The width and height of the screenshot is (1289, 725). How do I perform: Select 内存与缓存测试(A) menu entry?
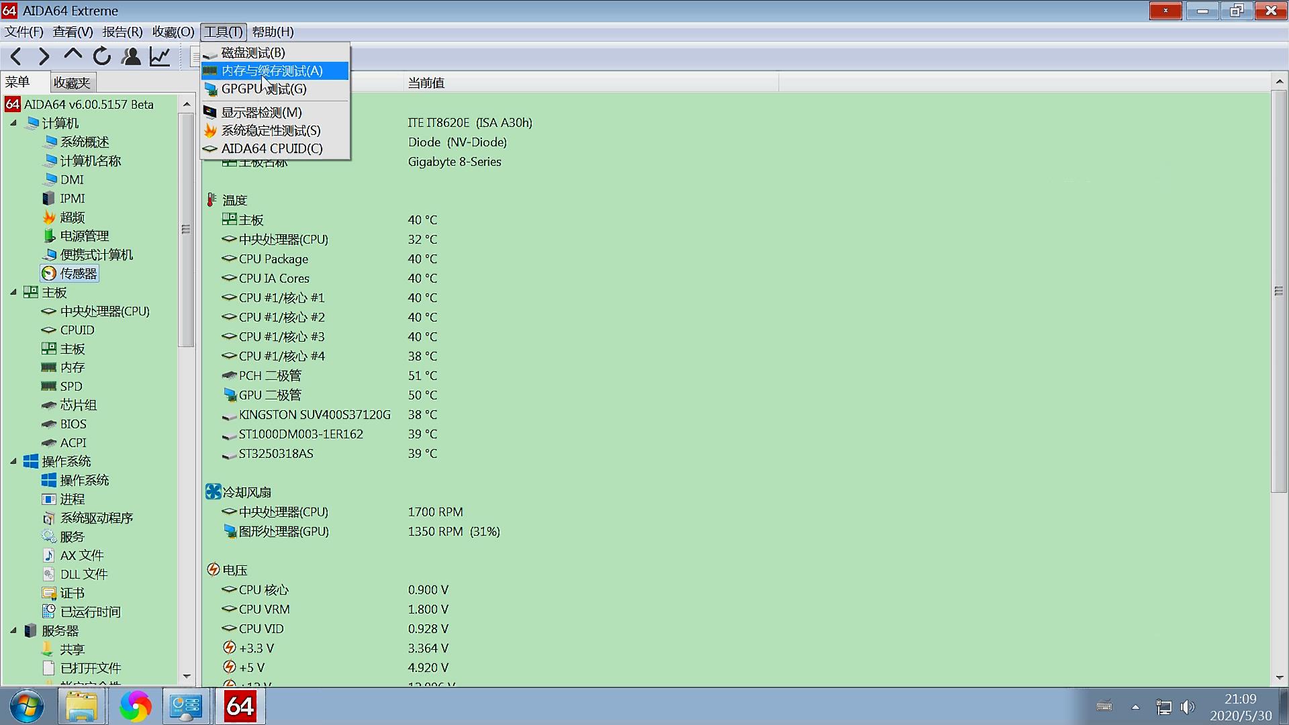272,70
